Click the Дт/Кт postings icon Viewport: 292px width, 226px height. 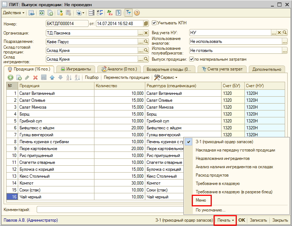point(110,13)
